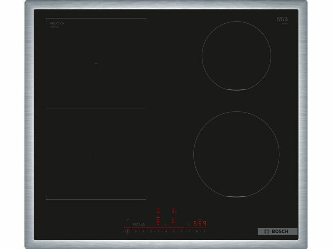Touch the upper flex zone cross marker
The image size is (332, 249).
pos(96,63)
